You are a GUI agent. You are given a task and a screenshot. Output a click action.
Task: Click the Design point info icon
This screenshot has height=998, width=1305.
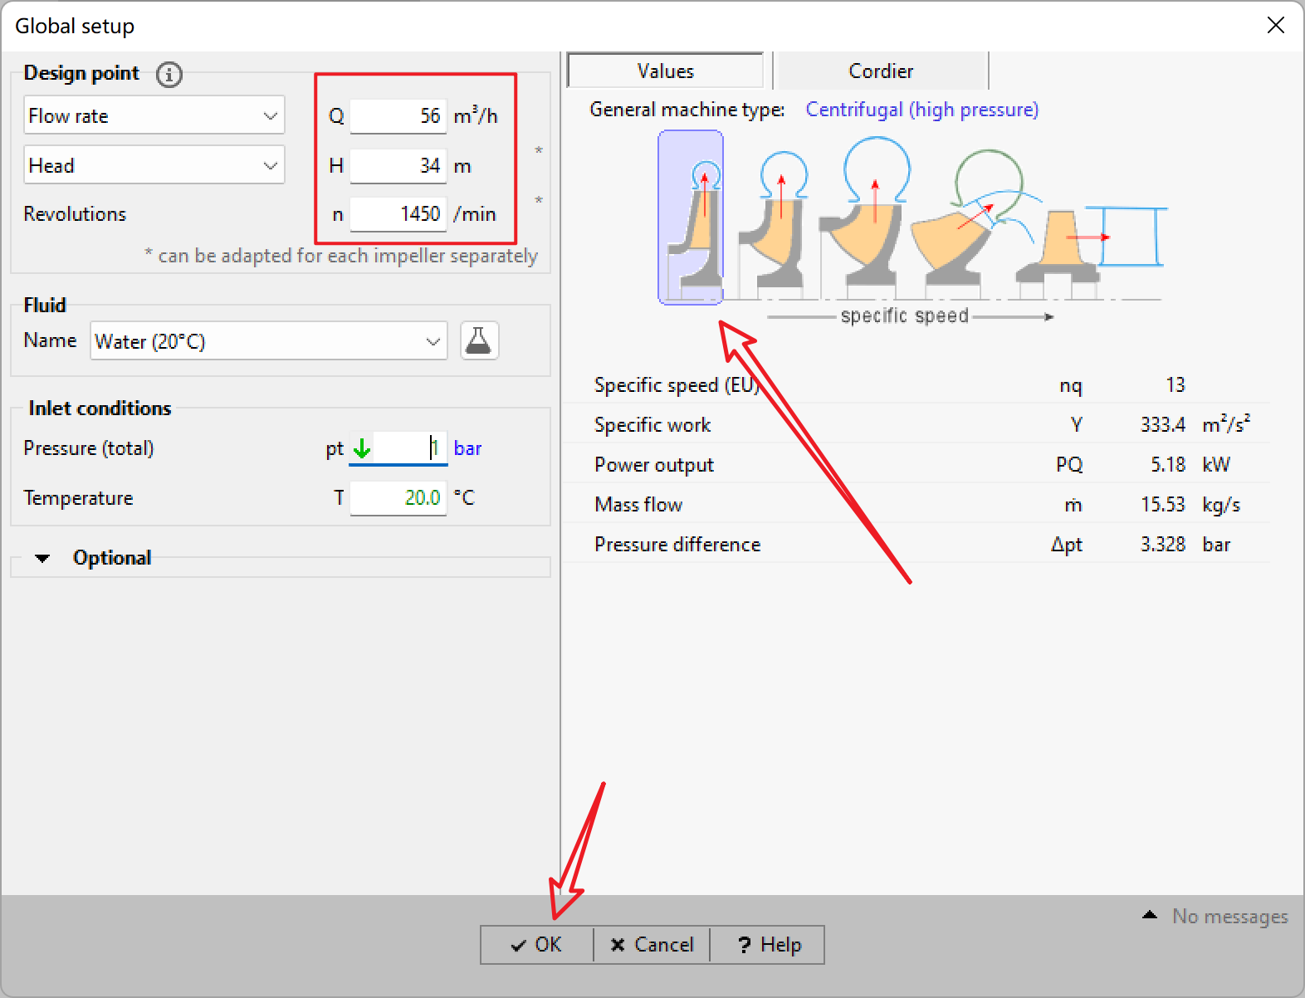coord(169,75)
